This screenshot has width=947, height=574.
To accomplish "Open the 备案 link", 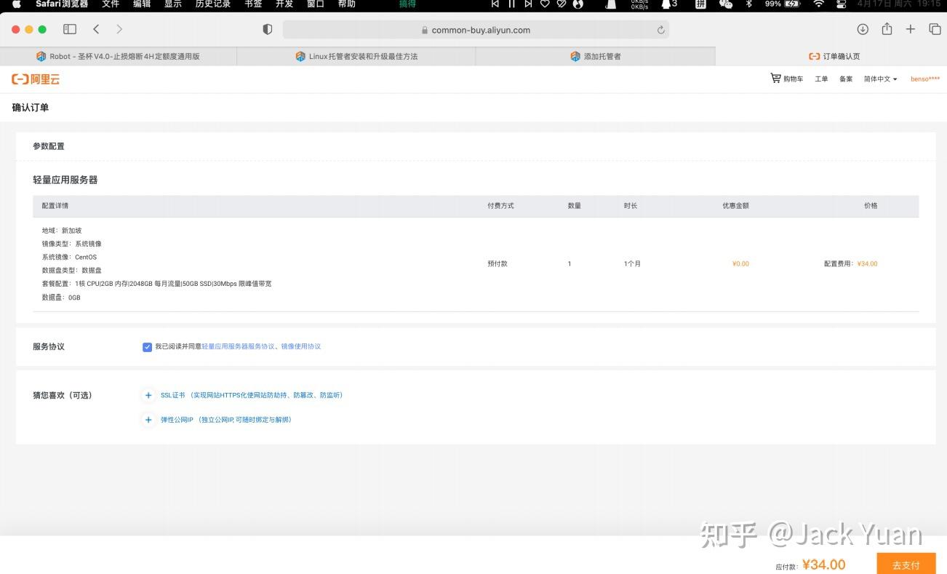I will point(846,79).
